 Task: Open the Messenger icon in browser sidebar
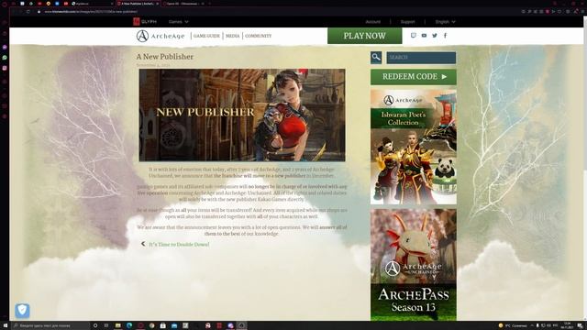[x=5, y=48]
